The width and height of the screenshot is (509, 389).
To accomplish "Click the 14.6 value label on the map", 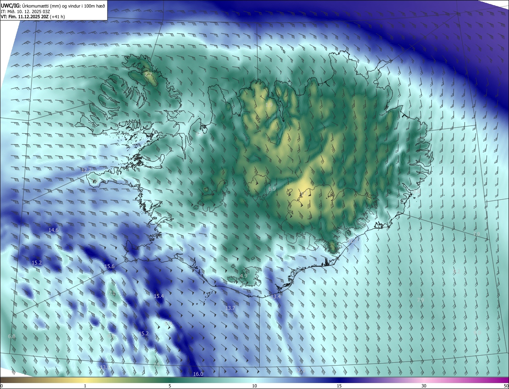I will tap(53, 230).
